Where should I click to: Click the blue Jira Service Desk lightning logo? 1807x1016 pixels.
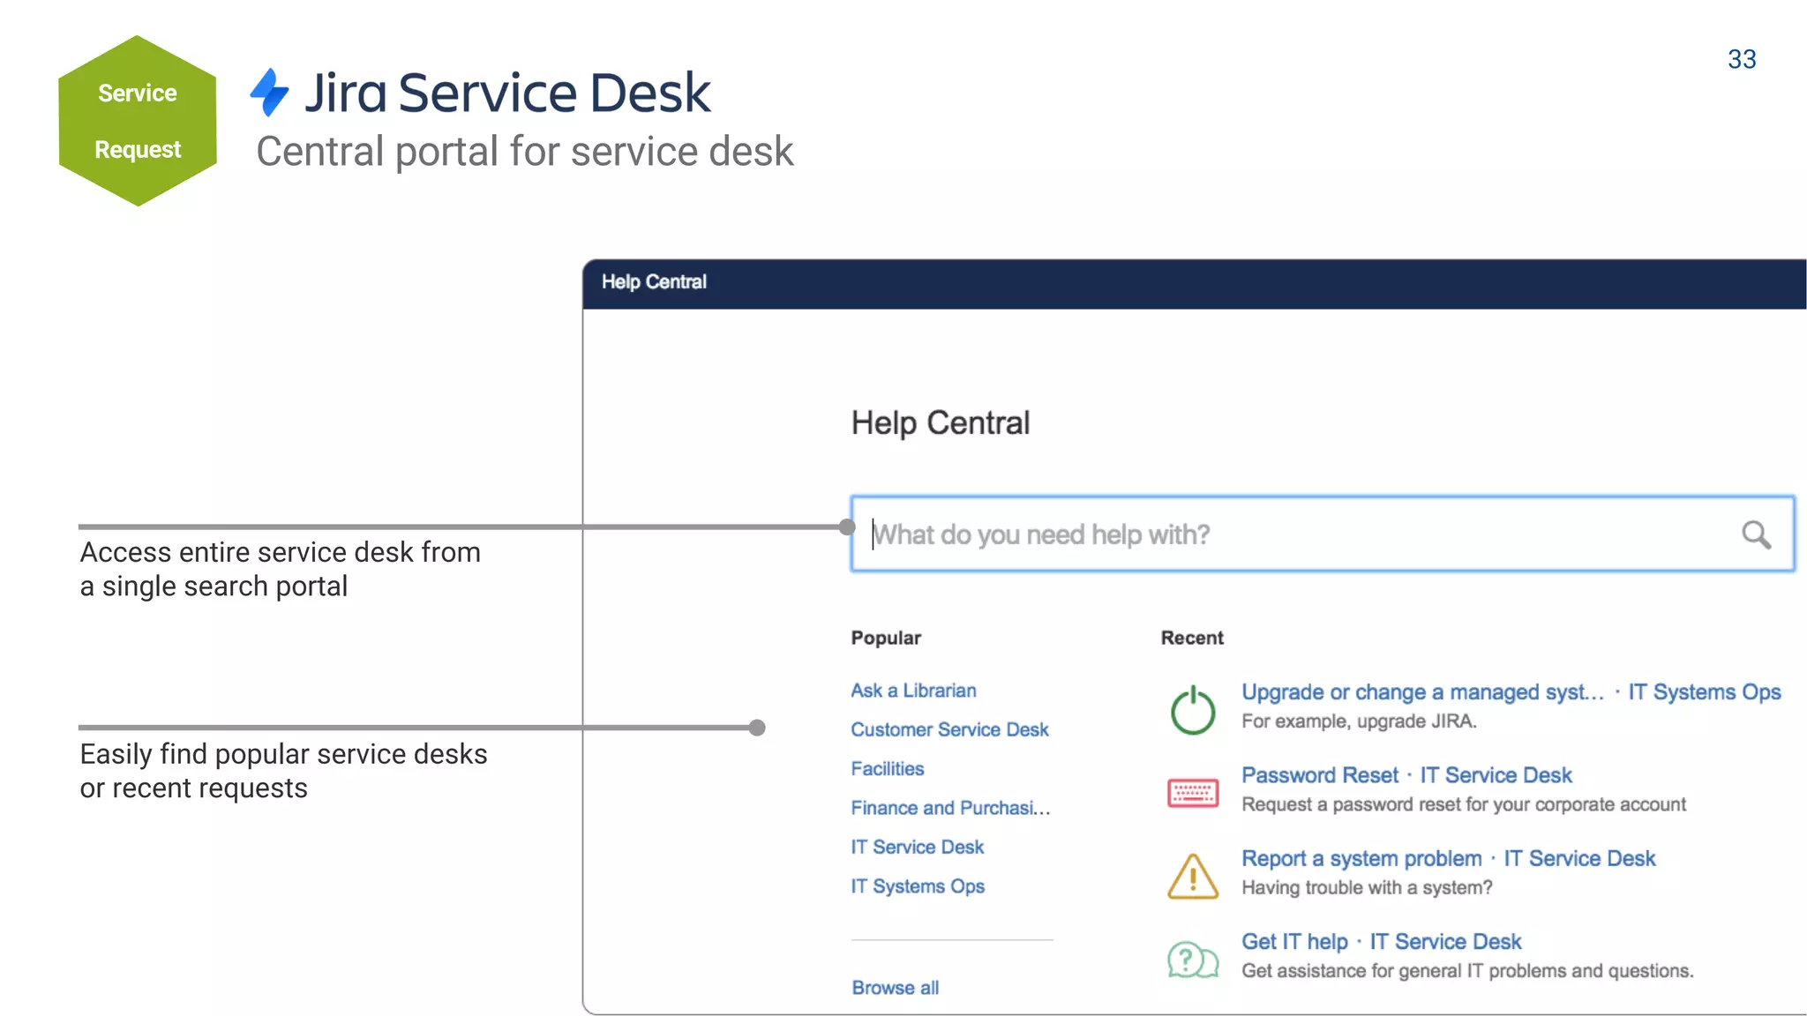(269, 92)
